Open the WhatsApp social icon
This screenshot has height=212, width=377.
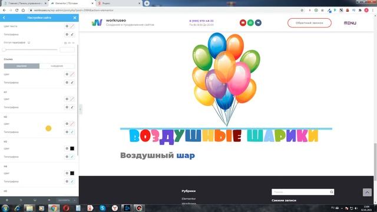coord(250,23)
